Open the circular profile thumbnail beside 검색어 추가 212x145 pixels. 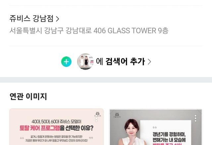[x=85, y=62]
